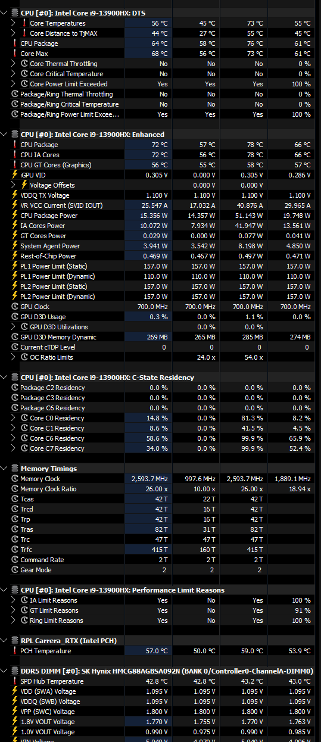The height and width of the screenshot is (742, 321).
Task: Click the VDDQ TX Voltage bolt icon
Action: pos(15,195)
